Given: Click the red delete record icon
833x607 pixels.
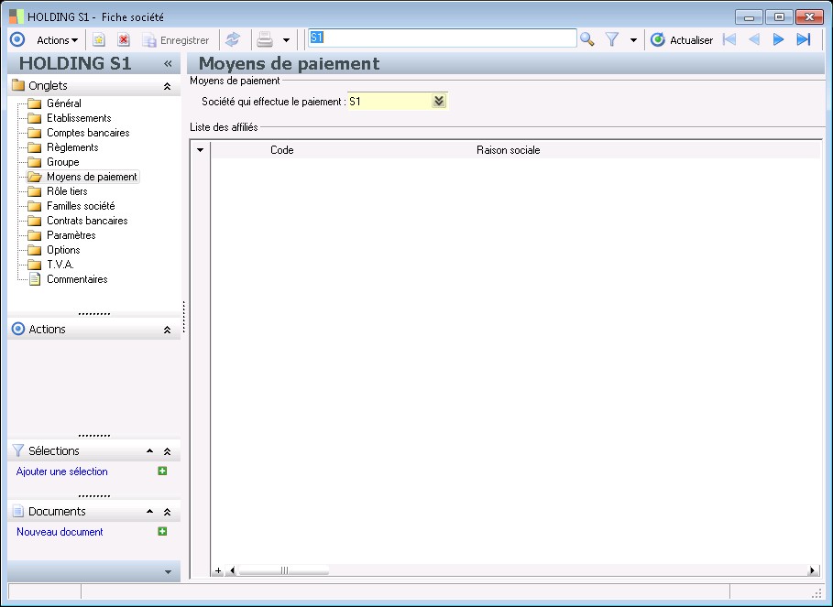Looking at the screenshot, I should pos(124,39).
